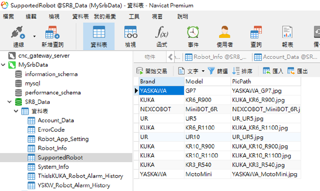Select the NEXCOBOT brand cell
The image size is (320, 191).
(162, 109)
